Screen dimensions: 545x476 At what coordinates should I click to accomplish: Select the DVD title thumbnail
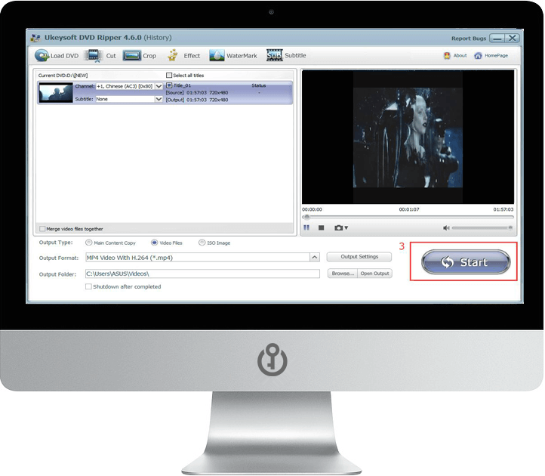click(56, 92)
